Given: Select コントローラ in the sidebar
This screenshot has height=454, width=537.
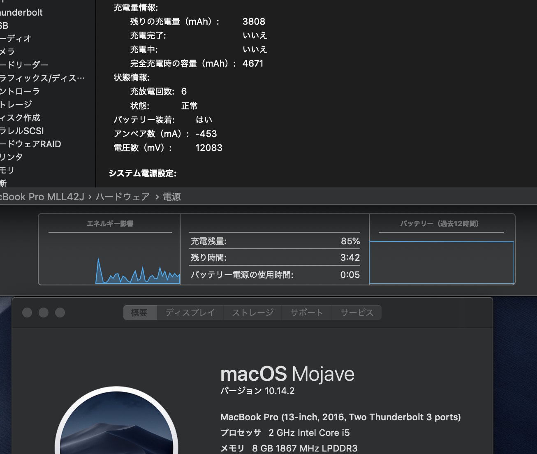Looking at the screenshot, I should tap(20, 91).
